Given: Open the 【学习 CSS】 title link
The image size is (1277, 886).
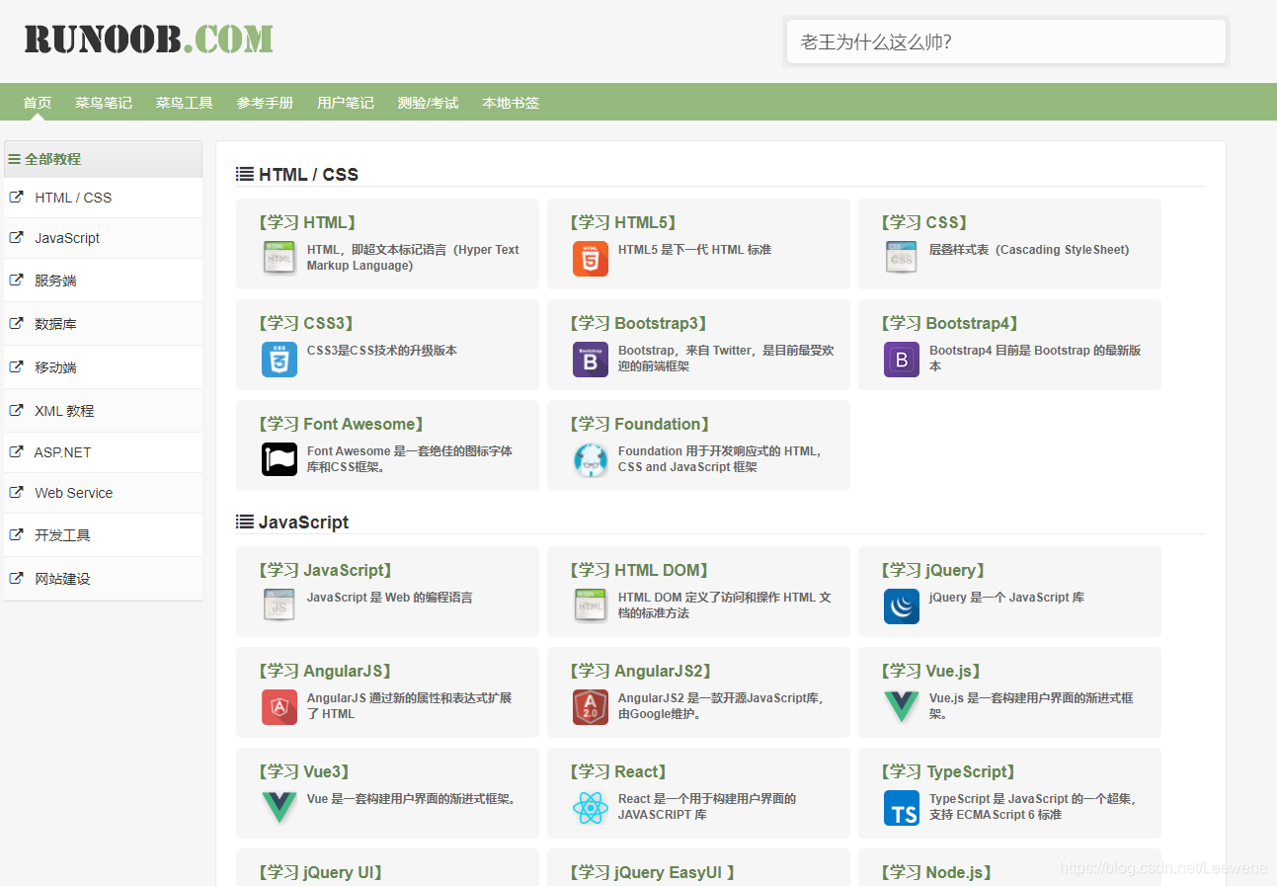Looking at the screenshot, I should click(924, 222).
